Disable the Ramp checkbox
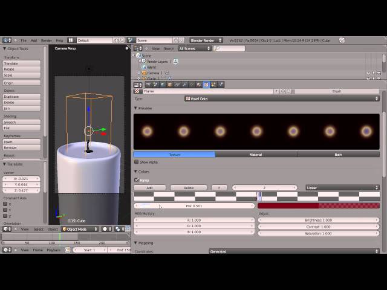The image size is (387, 290). pos(137,180)
